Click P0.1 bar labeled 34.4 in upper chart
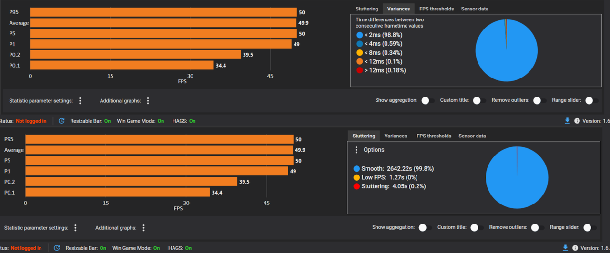 tap(122, 65)
